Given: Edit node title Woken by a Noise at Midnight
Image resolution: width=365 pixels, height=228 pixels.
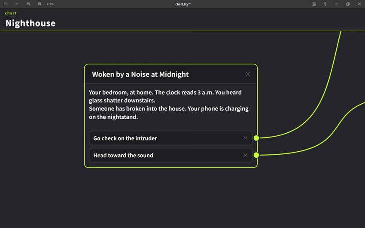Looking at the screenshot, I should pos(140,75).
